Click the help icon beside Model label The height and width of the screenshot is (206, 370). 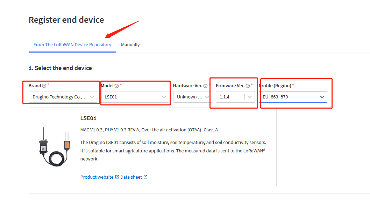click(116, 86)
